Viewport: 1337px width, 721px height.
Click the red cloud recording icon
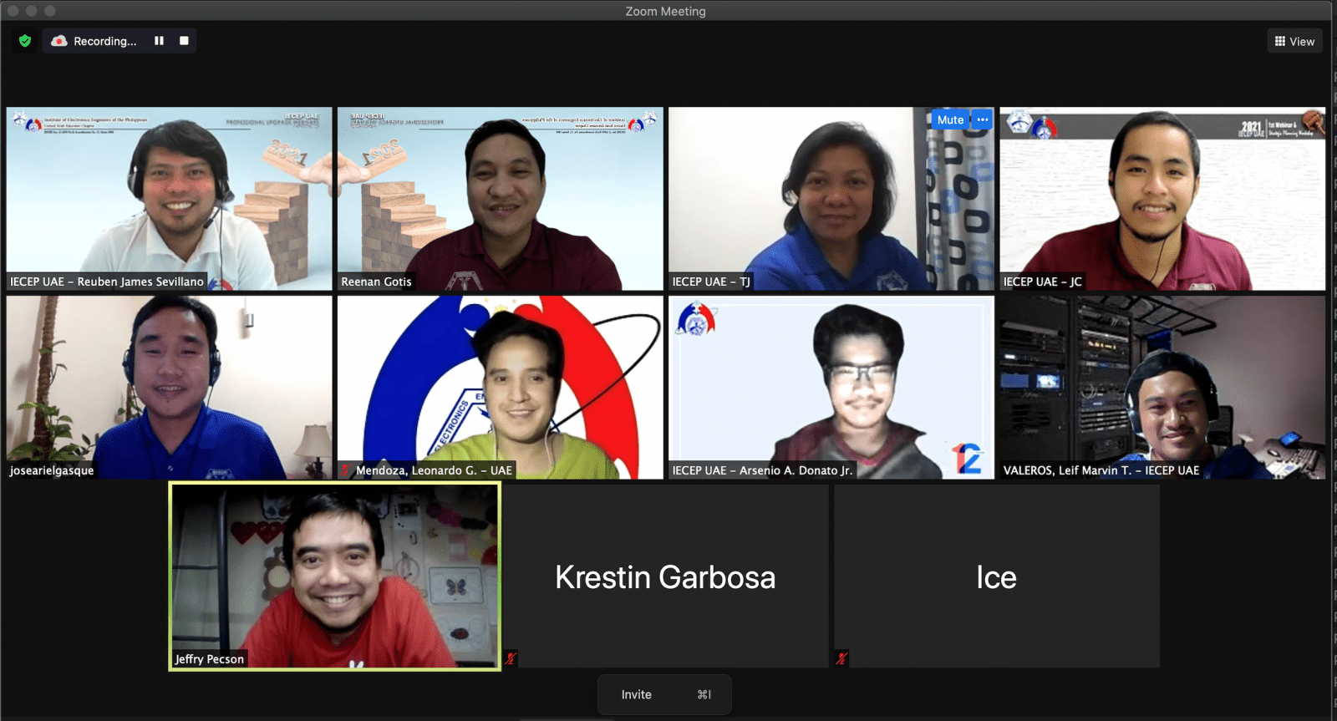(x=59, y=41)
